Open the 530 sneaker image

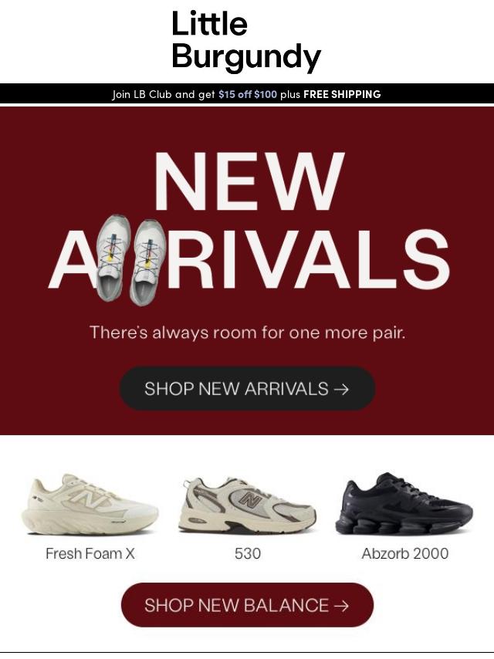coord(247,505)
